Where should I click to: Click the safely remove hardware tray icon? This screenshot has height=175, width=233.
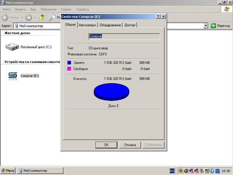coord(202,171)
